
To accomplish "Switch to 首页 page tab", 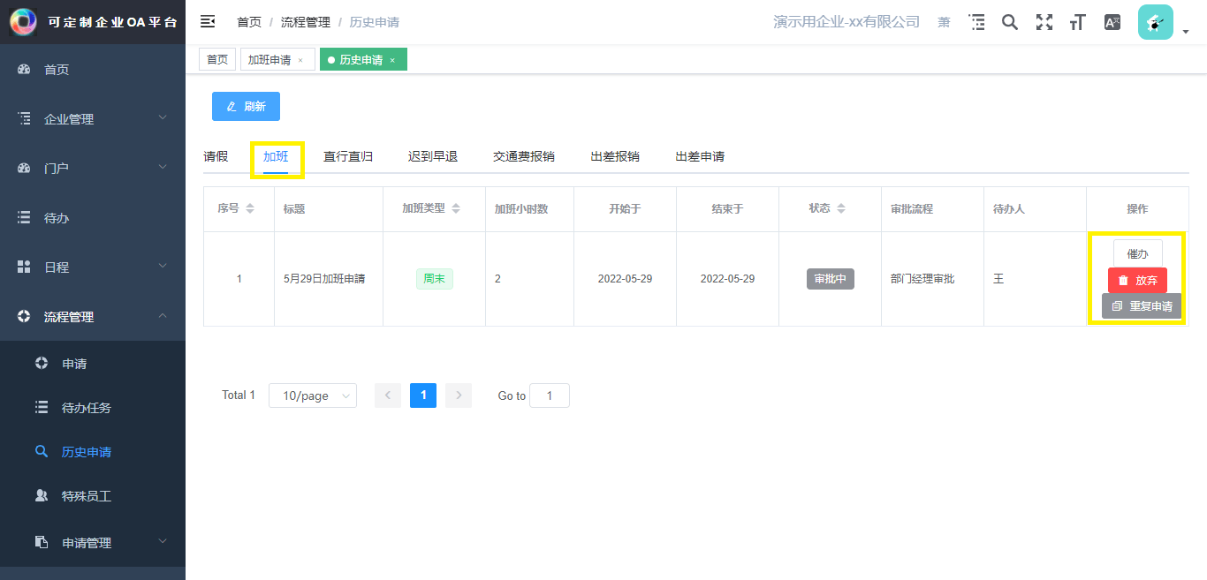I will (x=217, y=59).
